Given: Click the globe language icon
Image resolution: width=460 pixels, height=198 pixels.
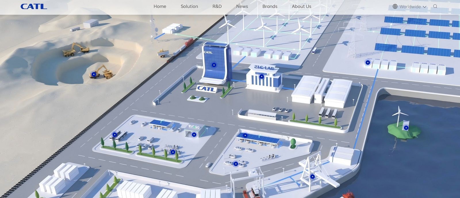Looking at the screenshot, I should 395,6.
